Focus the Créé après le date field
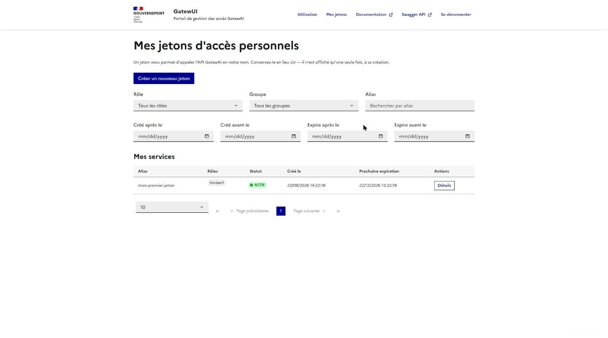Screen dimensions: 608x338 click(x=173, y=136)
